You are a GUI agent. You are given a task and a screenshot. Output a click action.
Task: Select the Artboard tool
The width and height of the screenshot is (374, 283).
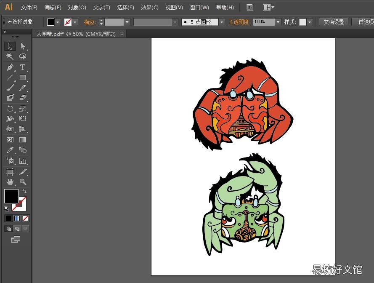(10, 172)
